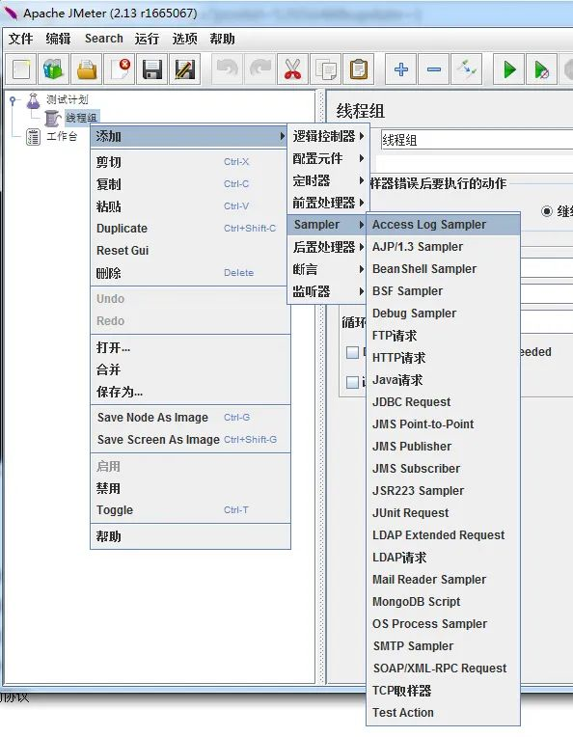
Task: Choose 禁用 from context menu
Action: pos(190,488)
